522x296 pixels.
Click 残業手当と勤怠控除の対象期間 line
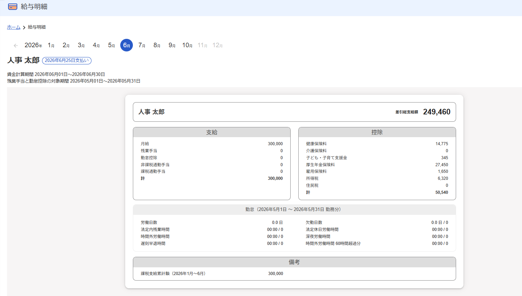coord(74,81)
